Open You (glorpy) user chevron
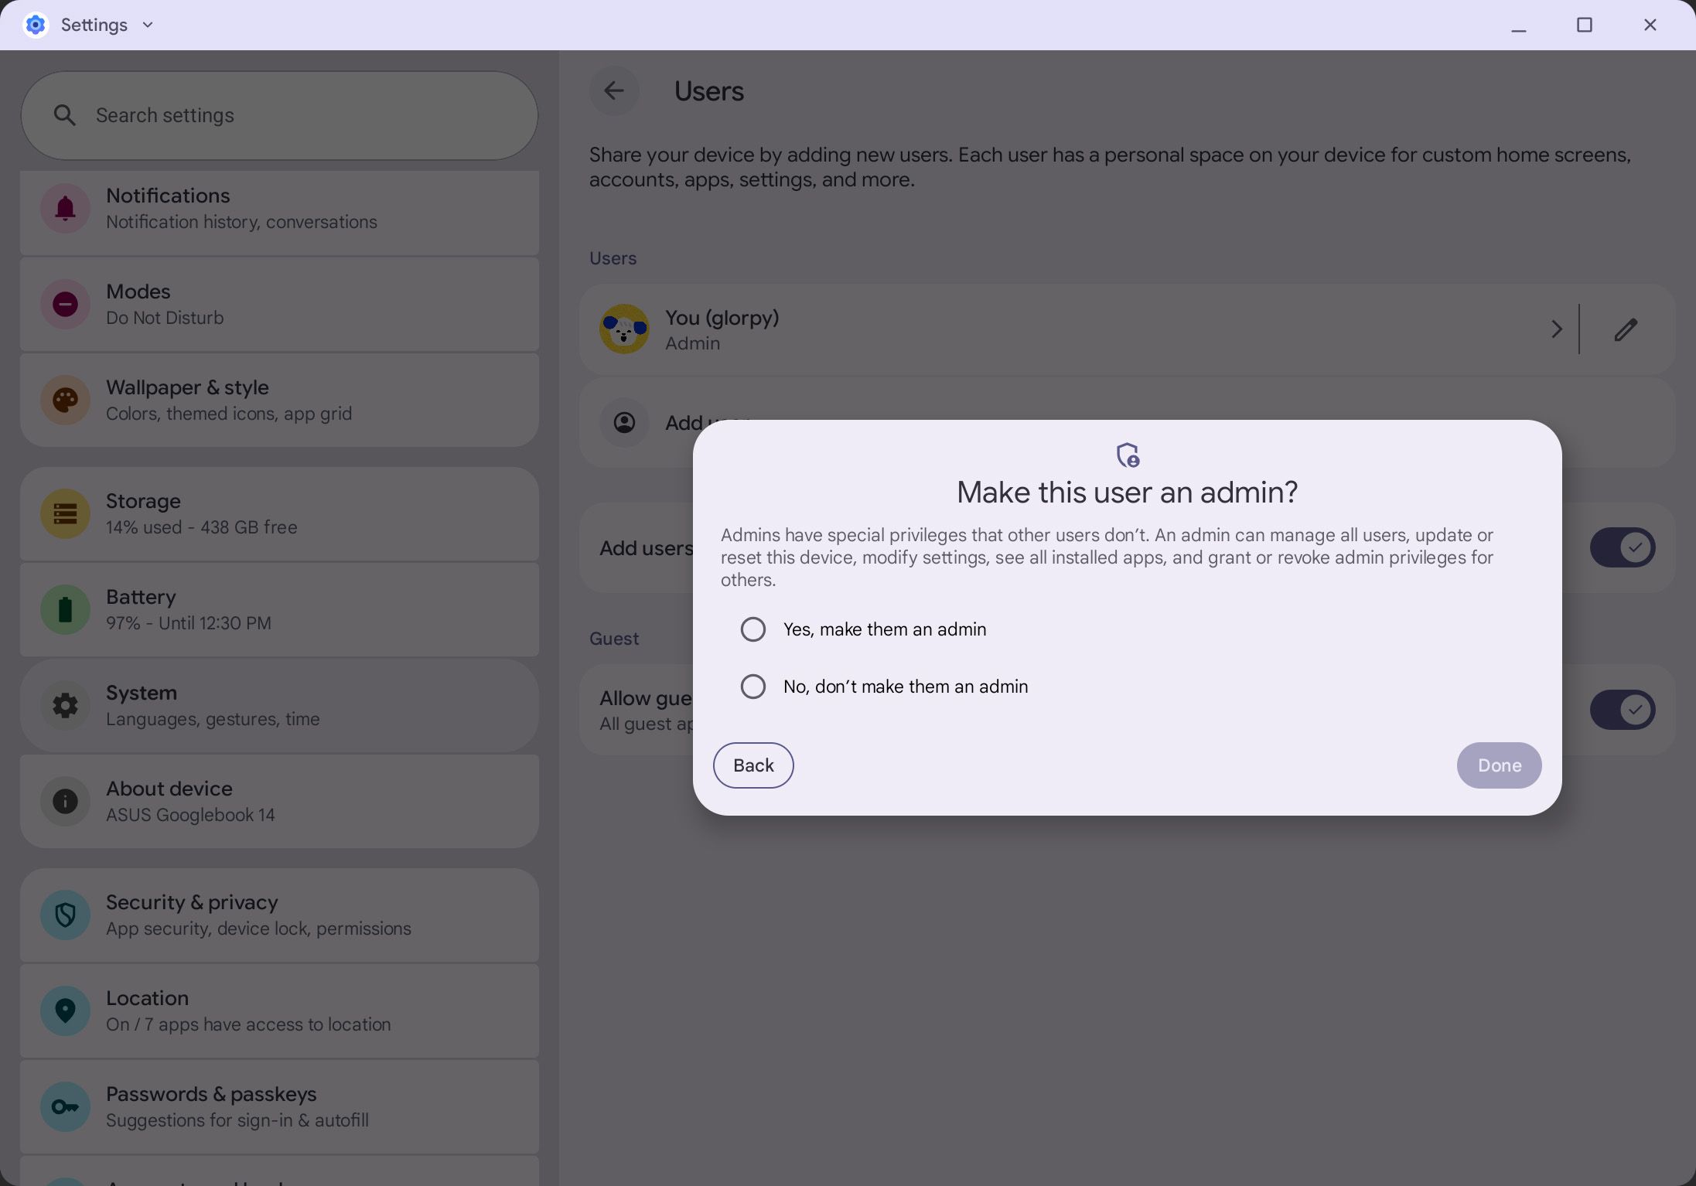Screen dimensions: 1696x1186 1556,329
